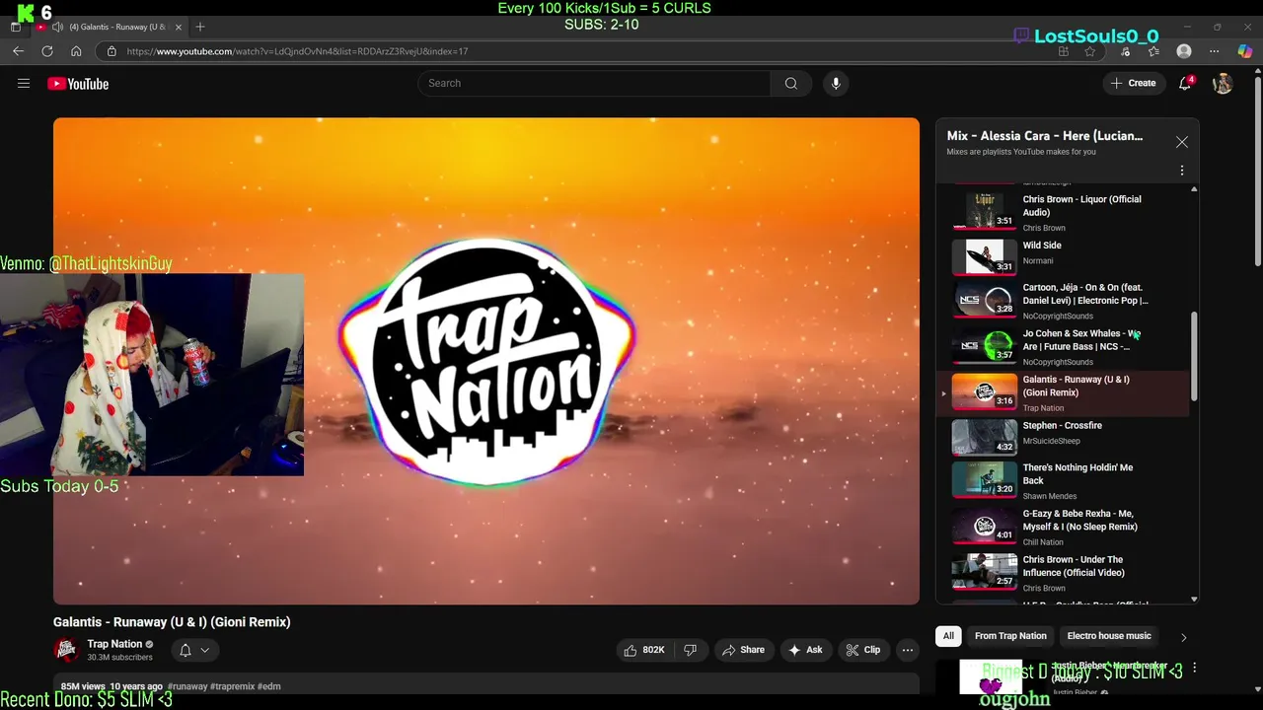Click the browser address bar URL
Image resolution: width=1263 pixels, height=710 pixels.
[x=297, y=51]
